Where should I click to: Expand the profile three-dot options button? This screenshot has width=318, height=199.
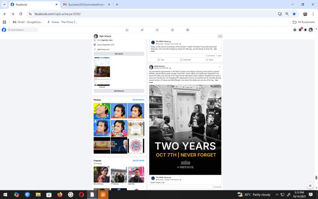(x=220, y=36)
